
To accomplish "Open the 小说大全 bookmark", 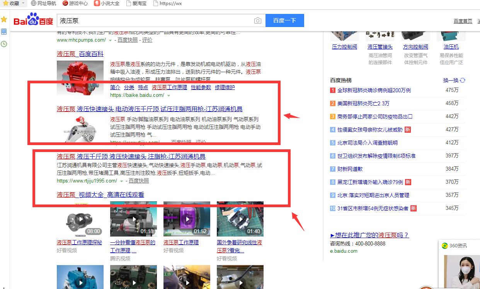I will click(x=107, y=3).
